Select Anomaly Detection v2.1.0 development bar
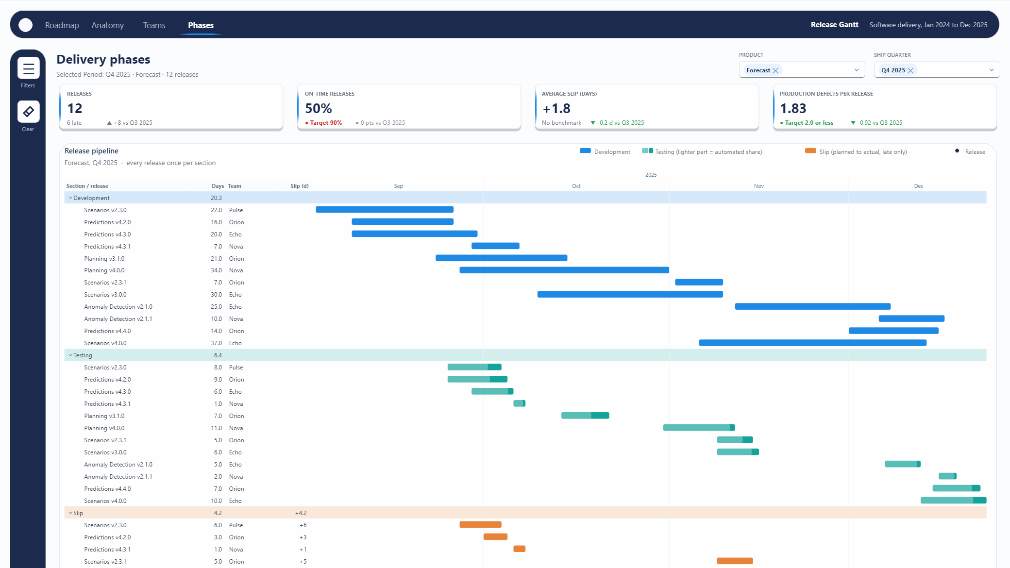Screen dimensions: 1010x568 [813, 307]
